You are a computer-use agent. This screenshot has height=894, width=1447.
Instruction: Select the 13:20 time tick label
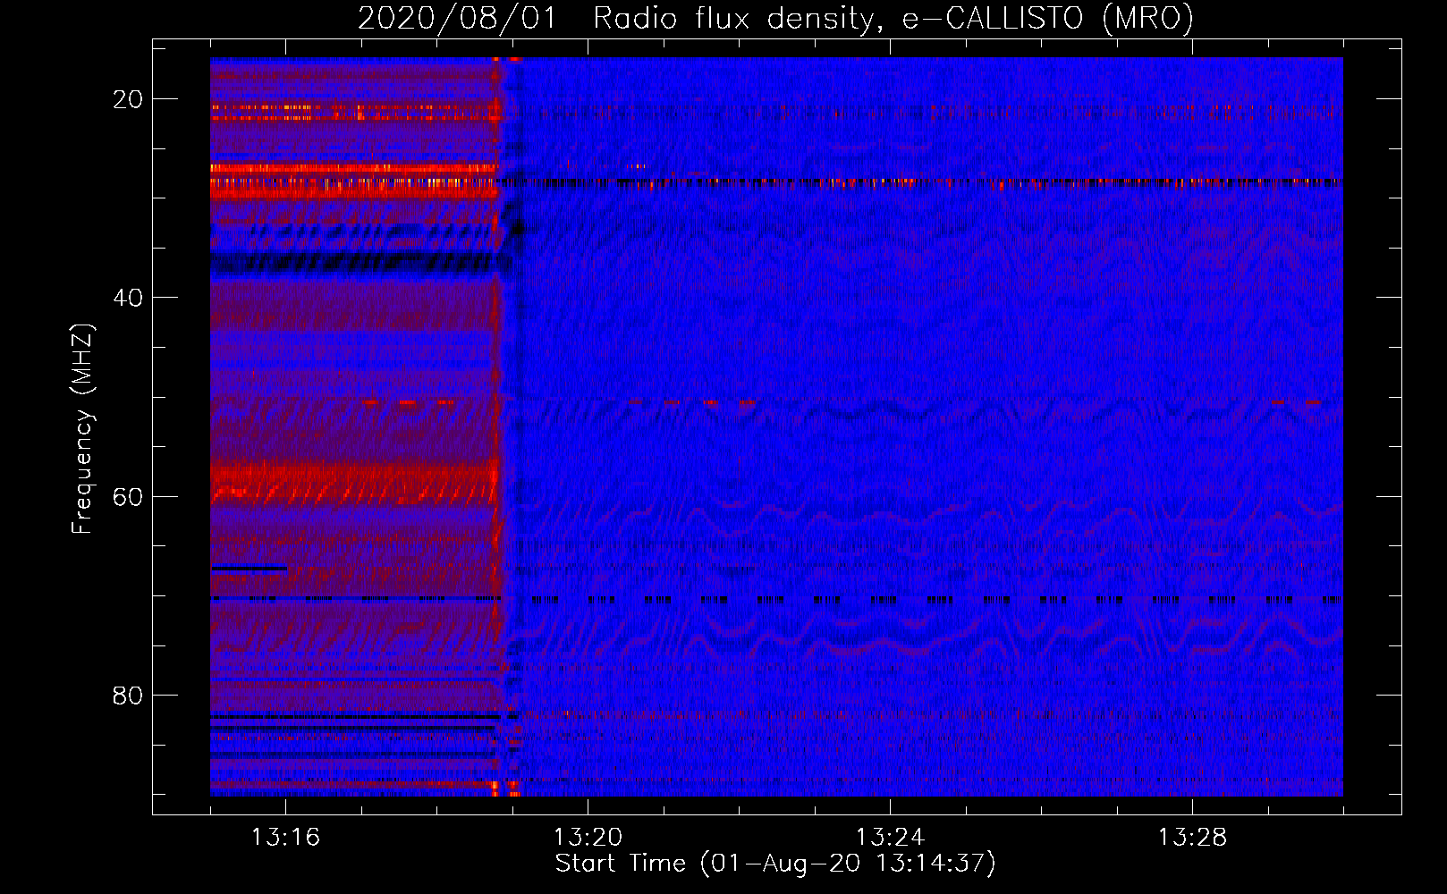click(x=588, y=838)
